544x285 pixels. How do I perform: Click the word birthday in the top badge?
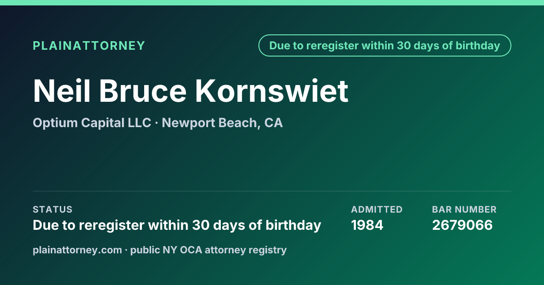(x=478, y=46)
